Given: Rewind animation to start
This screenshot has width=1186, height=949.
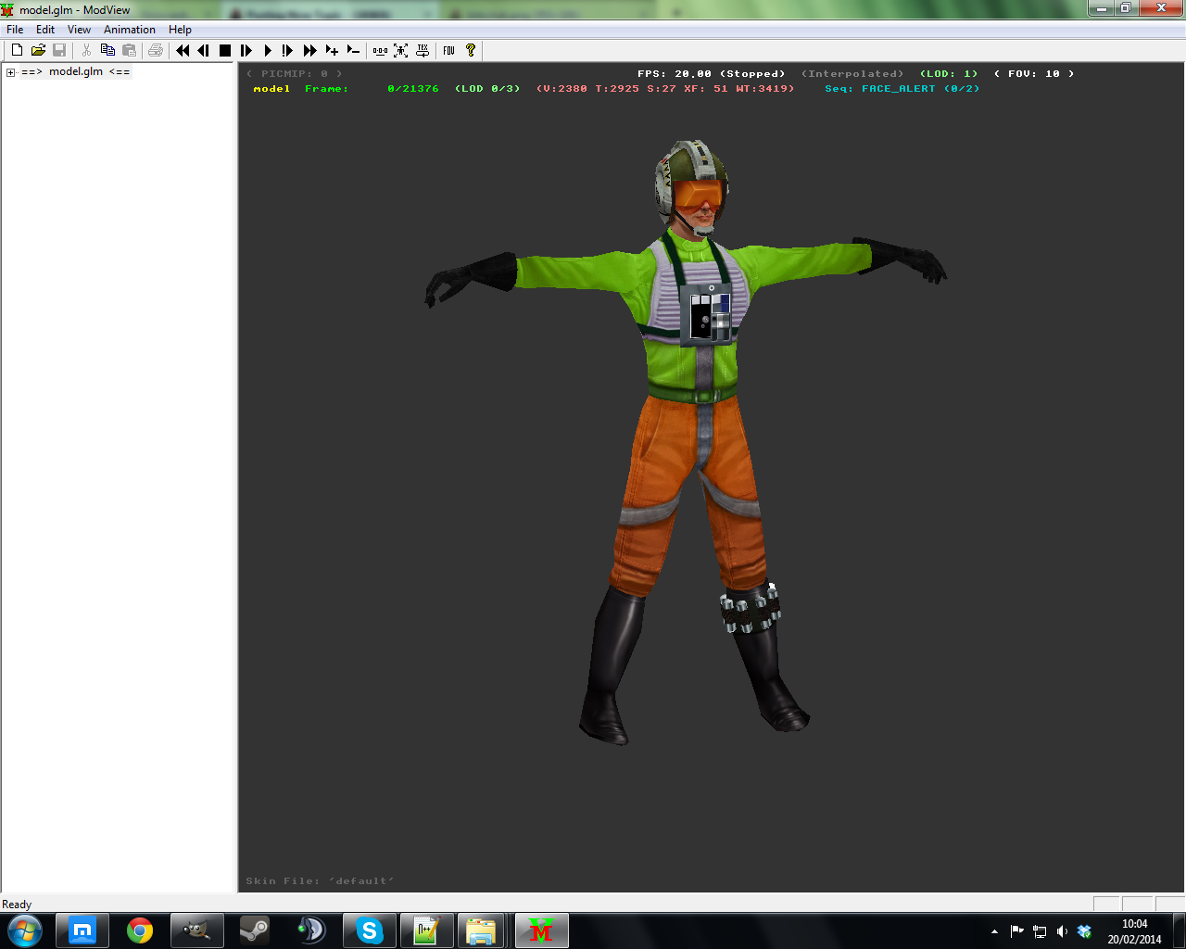Looking at the screenshot, I should coord(183,50).
